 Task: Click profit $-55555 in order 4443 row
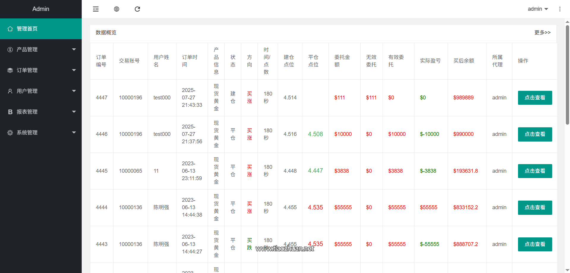(x=430, y=244)
